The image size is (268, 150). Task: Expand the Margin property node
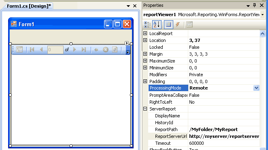(x=145, y=54)
